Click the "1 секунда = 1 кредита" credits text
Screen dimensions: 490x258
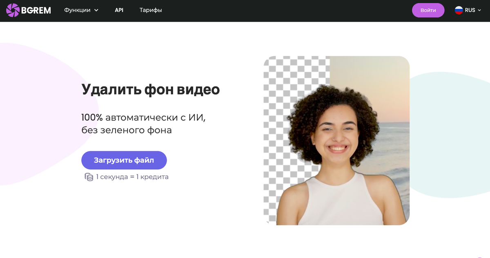[x=131, y=177]
